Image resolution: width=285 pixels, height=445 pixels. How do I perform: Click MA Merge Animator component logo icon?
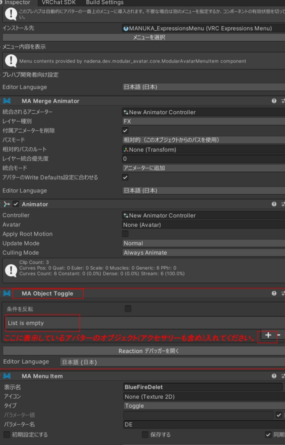click(x=7, y=101)
